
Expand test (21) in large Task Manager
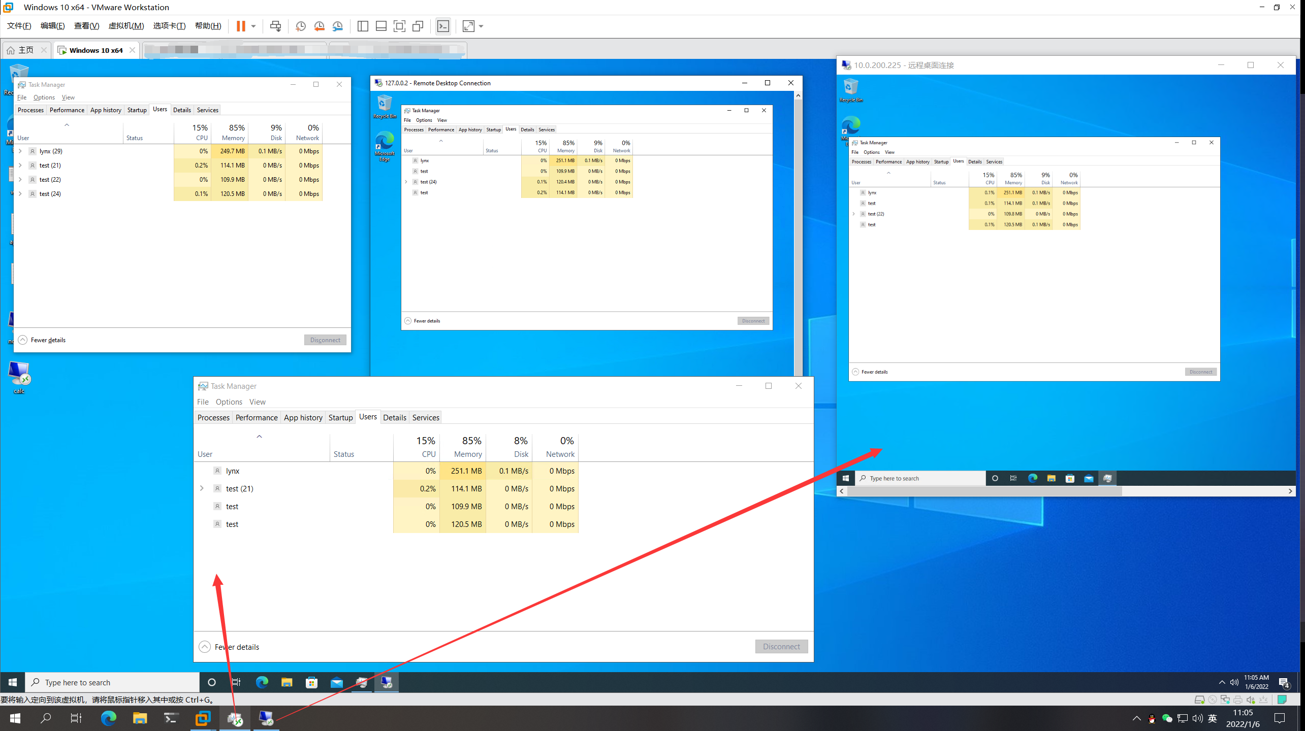(x=202, y=488)
